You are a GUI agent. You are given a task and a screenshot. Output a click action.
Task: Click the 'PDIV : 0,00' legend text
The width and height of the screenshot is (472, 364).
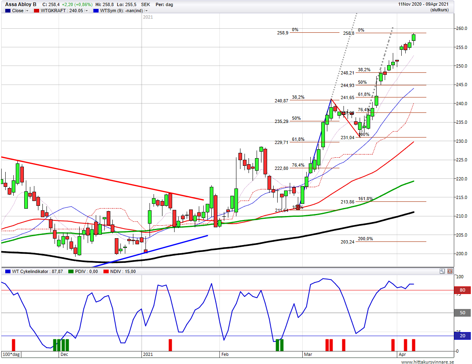click(86, 271)
